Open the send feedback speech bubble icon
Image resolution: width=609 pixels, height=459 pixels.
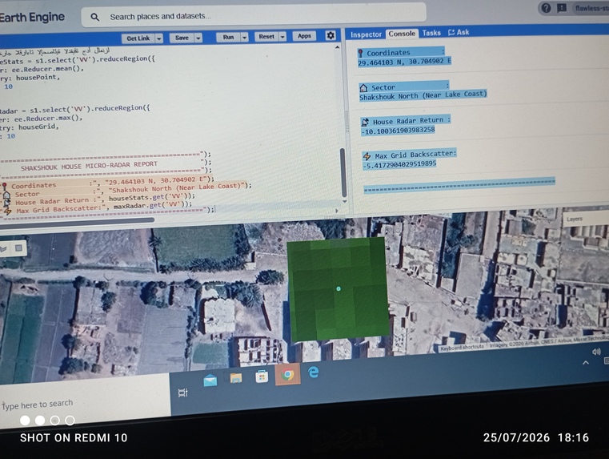562,8
